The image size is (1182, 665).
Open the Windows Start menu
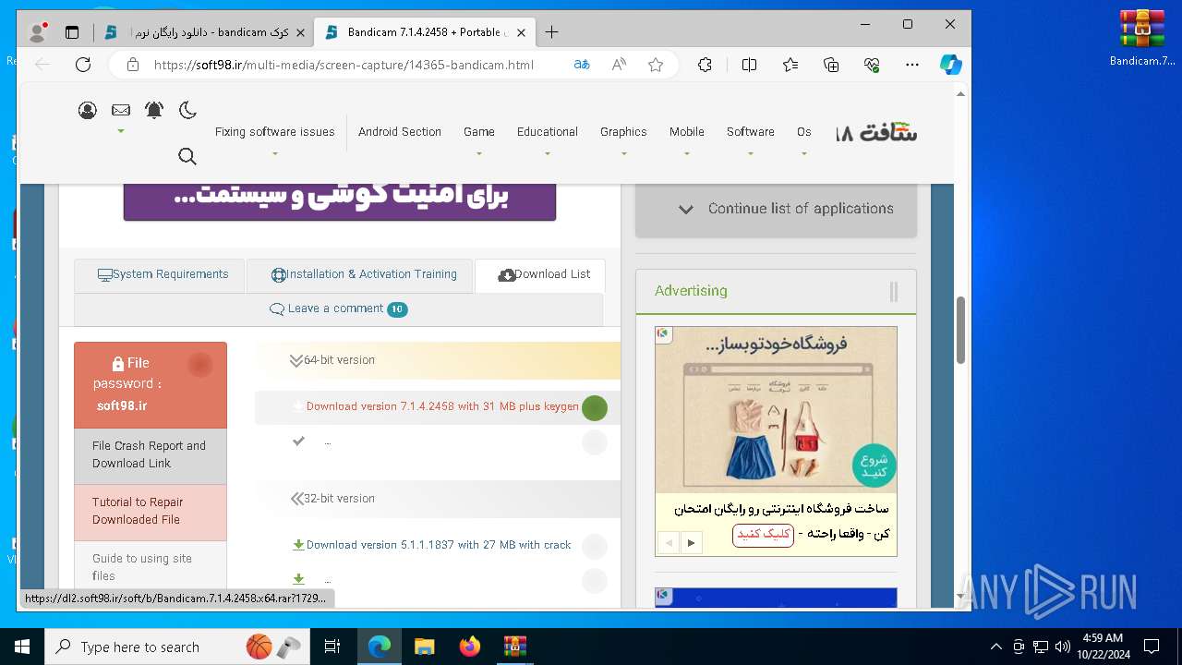[x=22, y=647]
